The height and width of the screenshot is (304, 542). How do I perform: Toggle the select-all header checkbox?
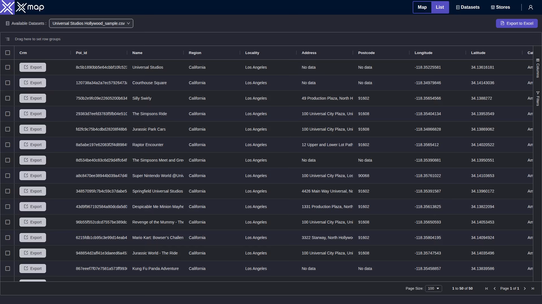[x=8, y=53]
